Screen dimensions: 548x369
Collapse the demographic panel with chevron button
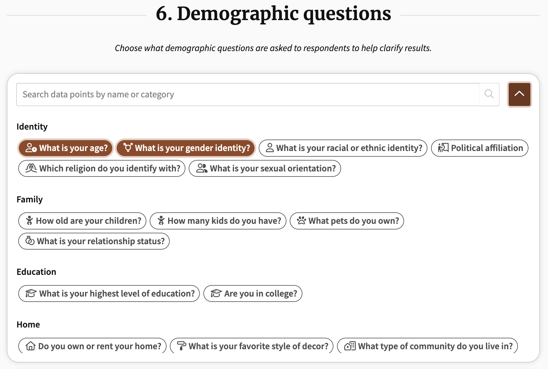(x=519, y=94)
